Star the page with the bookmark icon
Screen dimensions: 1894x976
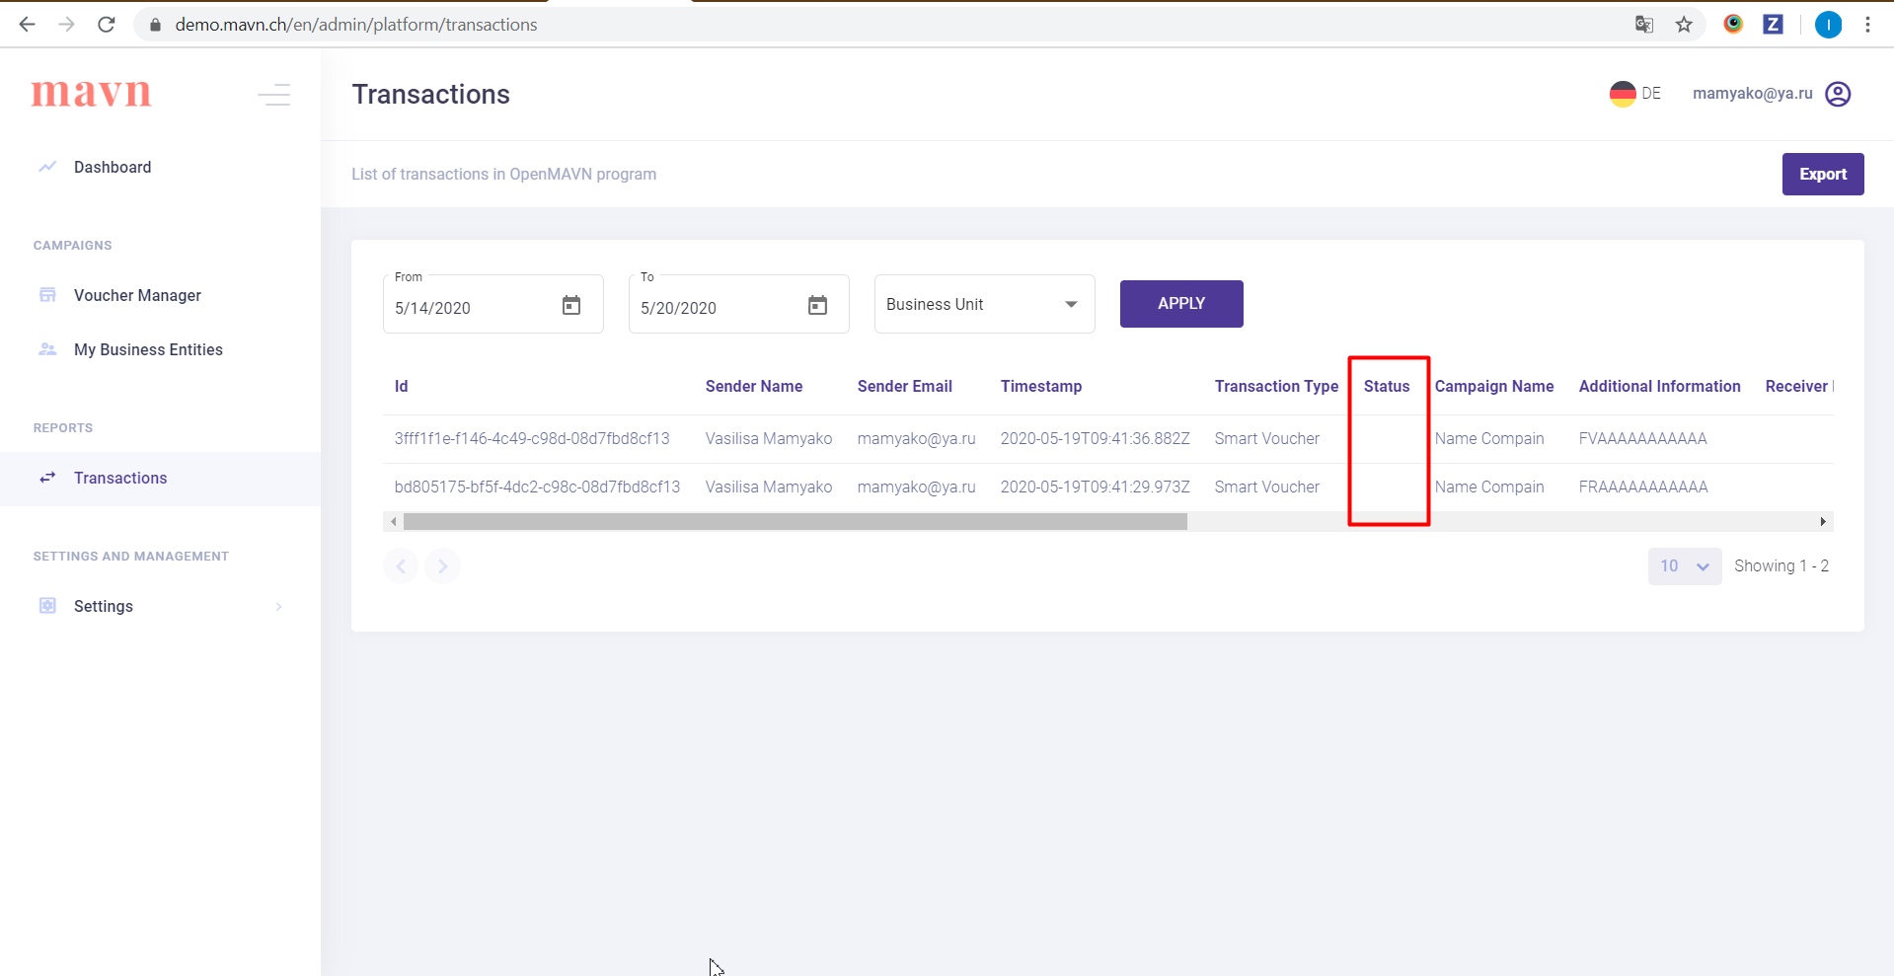pos(1684,24)
